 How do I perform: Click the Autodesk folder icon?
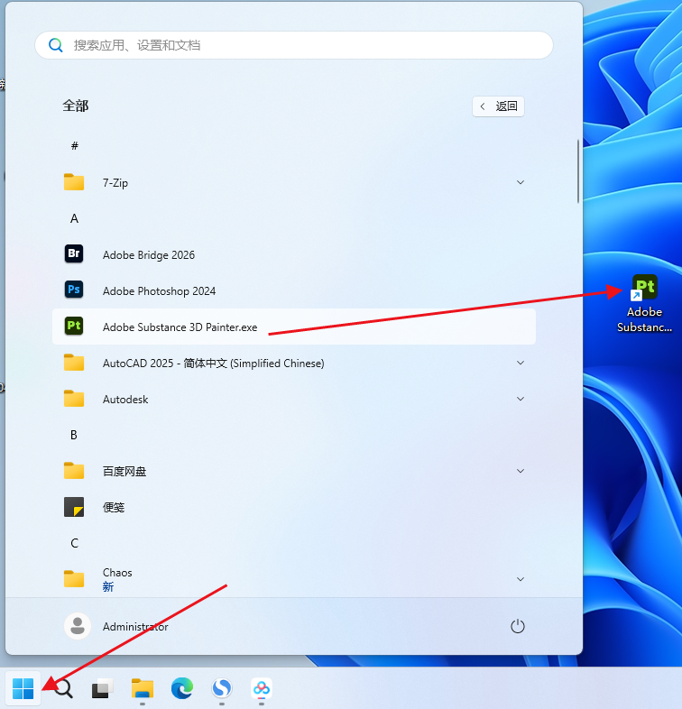[74, 399]
